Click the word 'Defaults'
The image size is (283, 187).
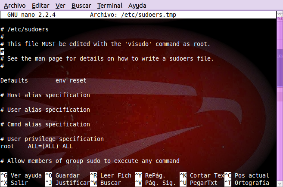click(14, 80)
